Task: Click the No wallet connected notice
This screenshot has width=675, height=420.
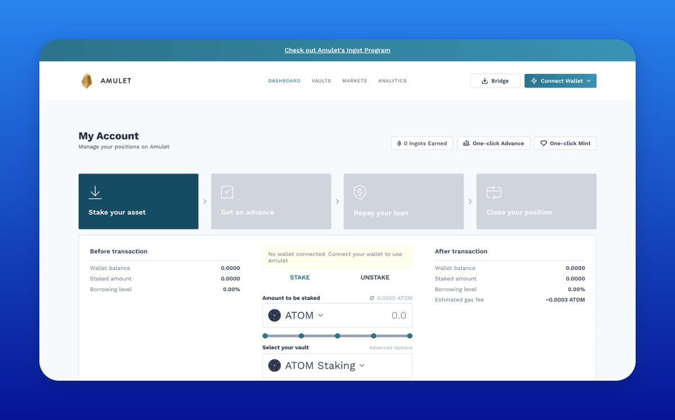Action: [337, 257]
